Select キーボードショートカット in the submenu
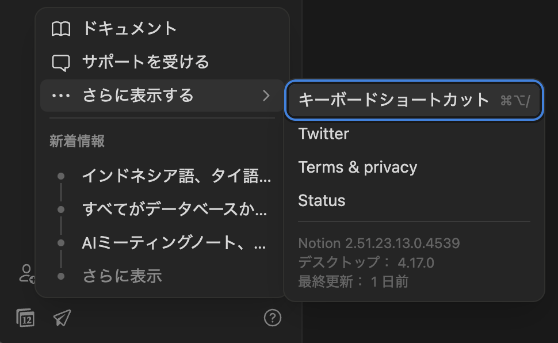 (x=414, y=100)
